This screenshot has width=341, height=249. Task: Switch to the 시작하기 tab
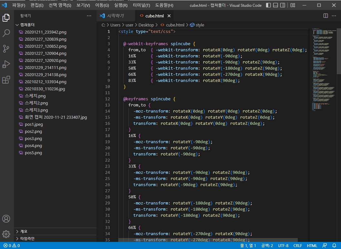pos(116,16)
